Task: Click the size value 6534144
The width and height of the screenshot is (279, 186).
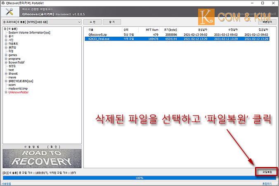Action: [171, 39]
